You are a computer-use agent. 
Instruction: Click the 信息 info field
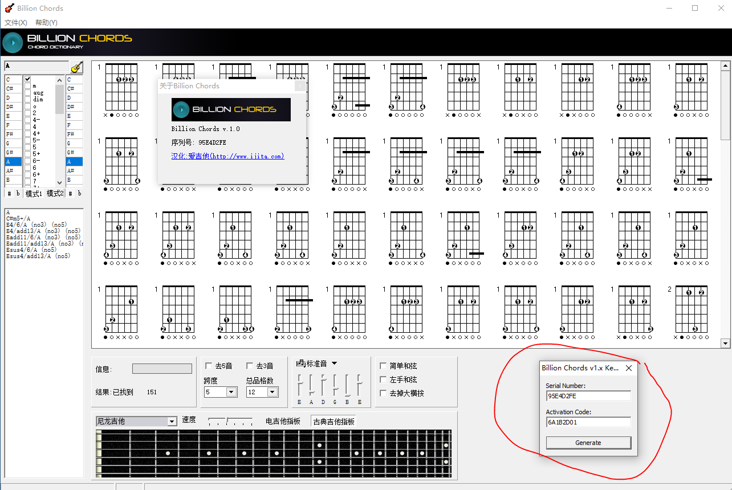(162, 369)
